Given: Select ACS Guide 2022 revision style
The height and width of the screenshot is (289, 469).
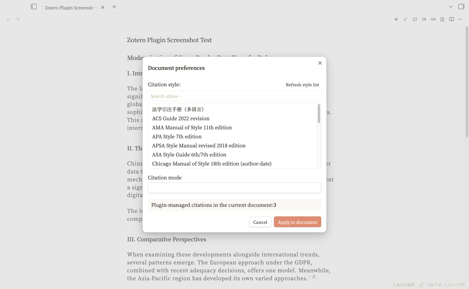Looking at the screenshot, I should pos(233,119).
